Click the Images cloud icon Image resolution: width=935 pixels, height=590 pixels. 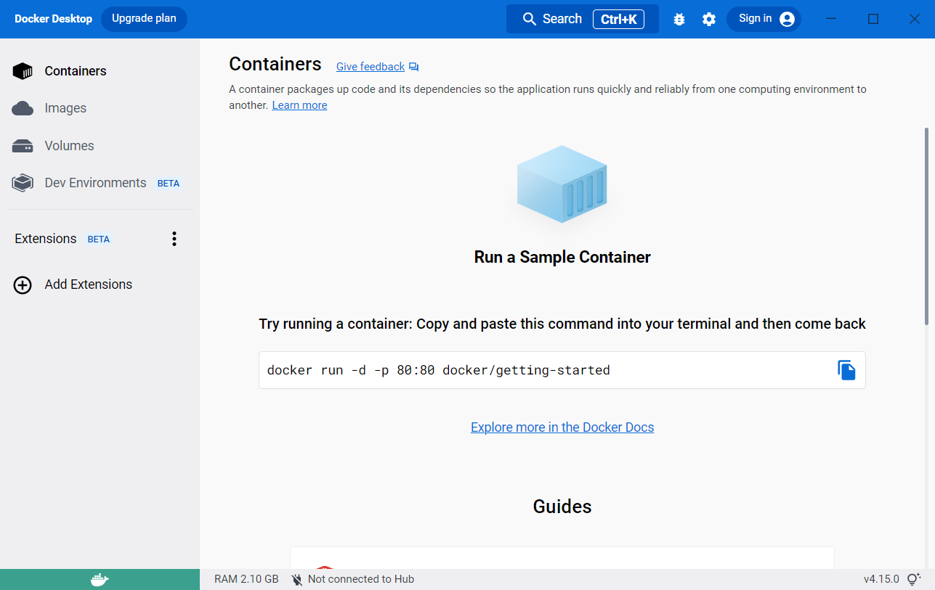click(23, 108)
